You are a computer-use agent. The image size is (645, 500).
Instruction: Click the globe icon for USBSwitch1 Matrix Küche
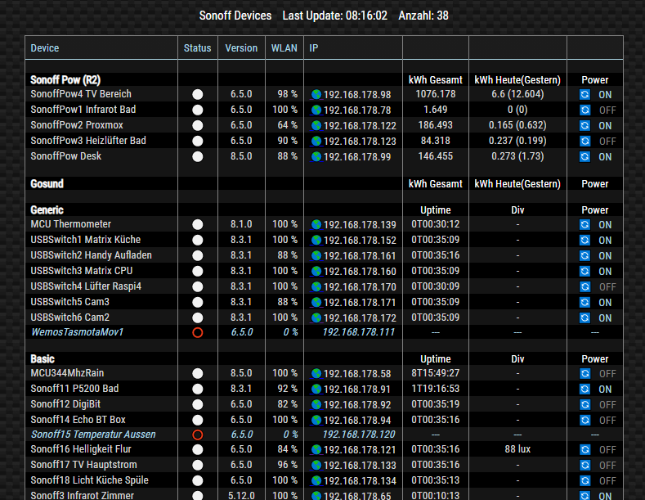pyautogui.click(x=316, y=240)
